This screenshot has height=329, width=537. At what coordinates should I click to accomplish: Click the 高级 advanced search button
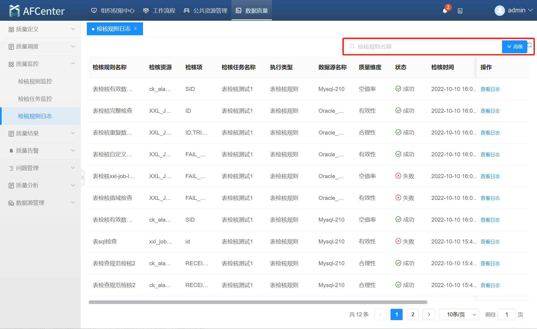pos(514,47)
